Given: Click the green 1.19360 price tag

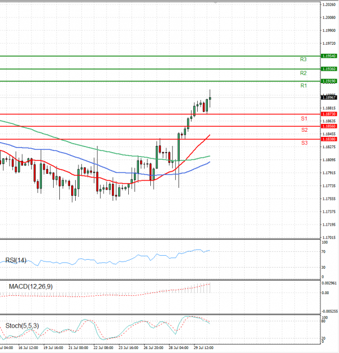Looking at the screenshot, I should coord(329,68).
